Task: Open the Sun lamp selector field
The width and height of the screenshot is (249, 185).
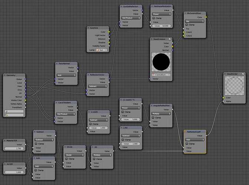Action: pyautogui.click(x=102, y=50)
